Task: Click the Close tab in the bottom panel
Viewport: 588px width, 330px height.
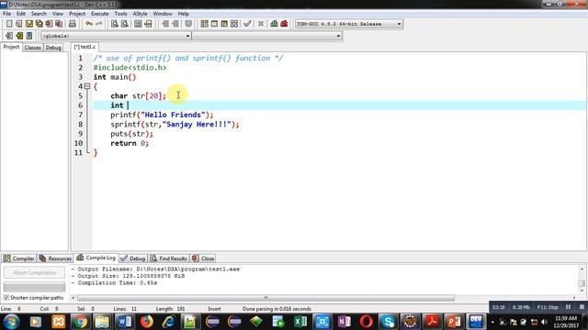Action: click(203, 258)
